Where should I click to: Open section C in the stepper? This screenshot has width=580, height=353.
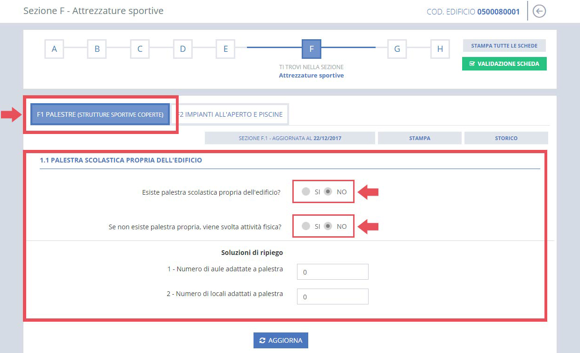tap(140, 49)
